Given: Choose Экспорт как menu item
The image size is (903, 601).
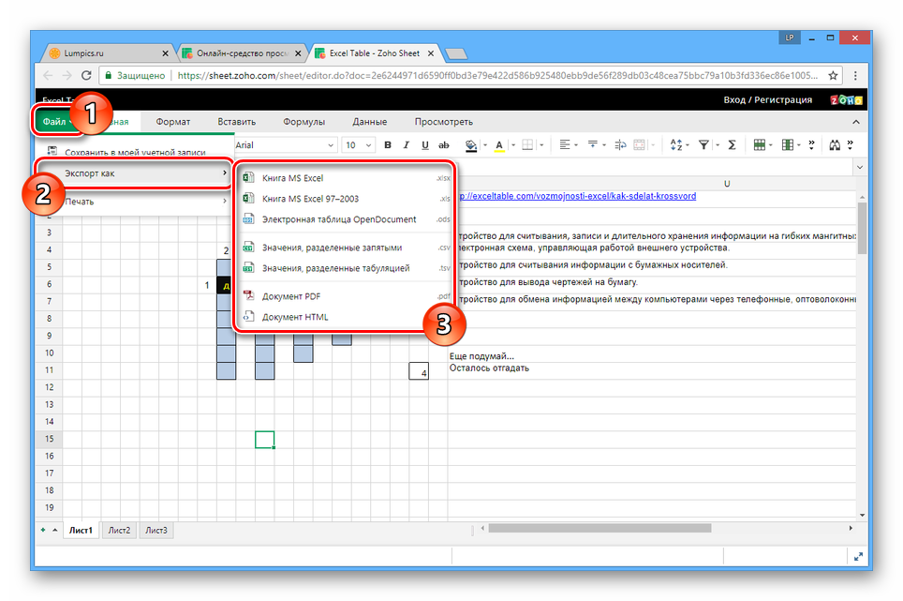Looking at the screenshot, I should [135, 173].
